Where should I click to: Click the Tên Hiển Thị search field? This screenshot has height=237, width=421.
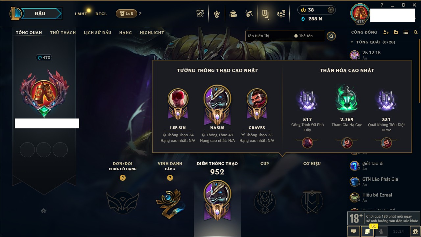point(268,36)
